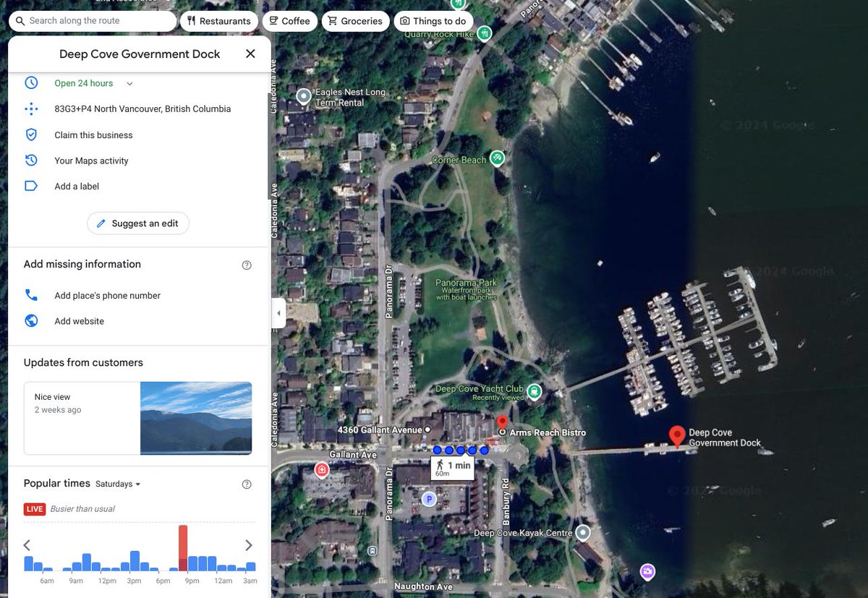Go to next day in popular times
Image resolution: width=868 pixels, height=598 pixels.
coord(249,545)
